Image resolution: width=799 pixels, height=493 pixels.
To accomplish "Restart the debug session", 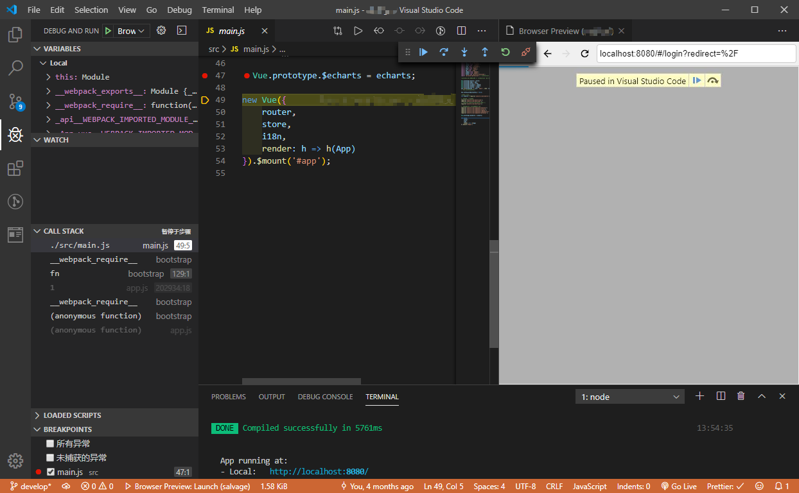I will click(505, 52).
